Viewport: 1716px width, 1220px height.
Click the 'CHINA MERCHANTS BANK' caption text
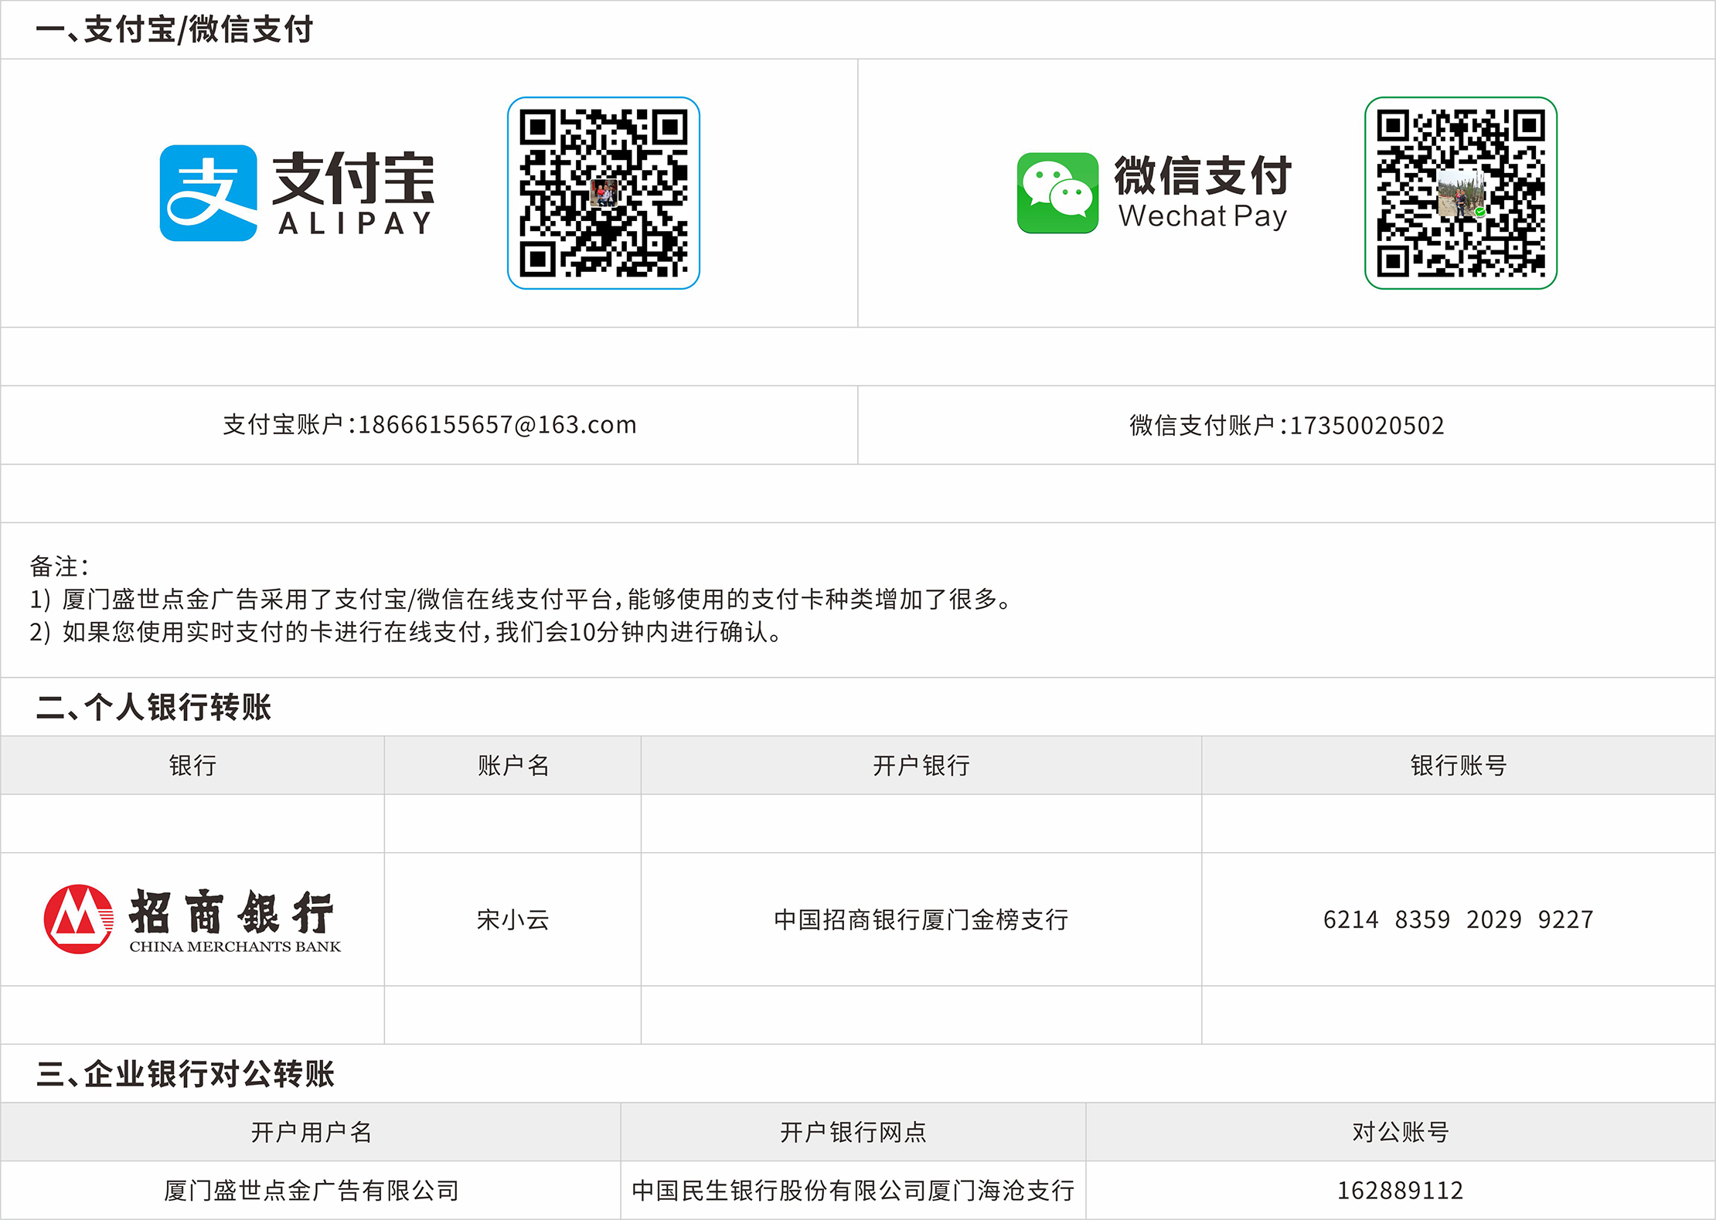pyautogui.click(x=235, y=946)
